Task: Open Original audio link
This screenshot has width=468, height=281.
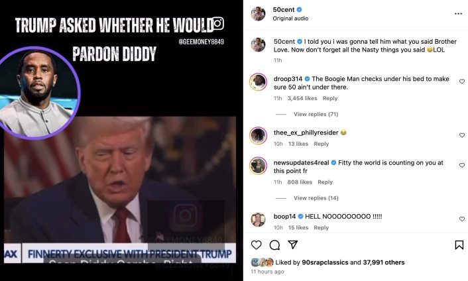Action: 290,19
